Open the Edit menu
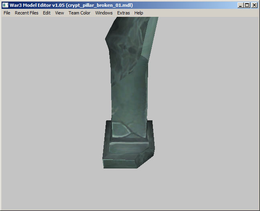This screenshot has width=260, height=211. coord(47,13)
